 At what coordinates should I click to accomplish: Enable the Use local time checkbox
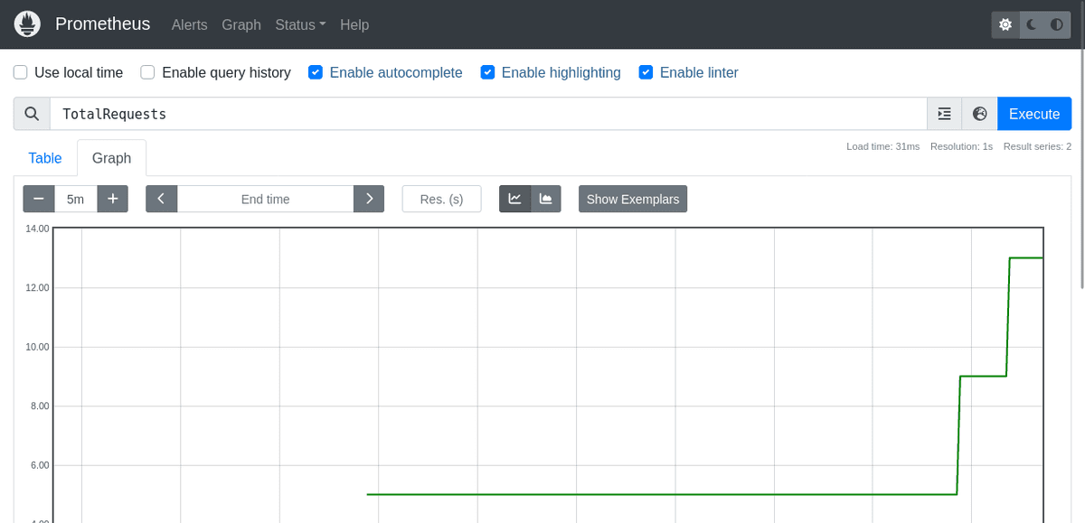click(21, 72)
